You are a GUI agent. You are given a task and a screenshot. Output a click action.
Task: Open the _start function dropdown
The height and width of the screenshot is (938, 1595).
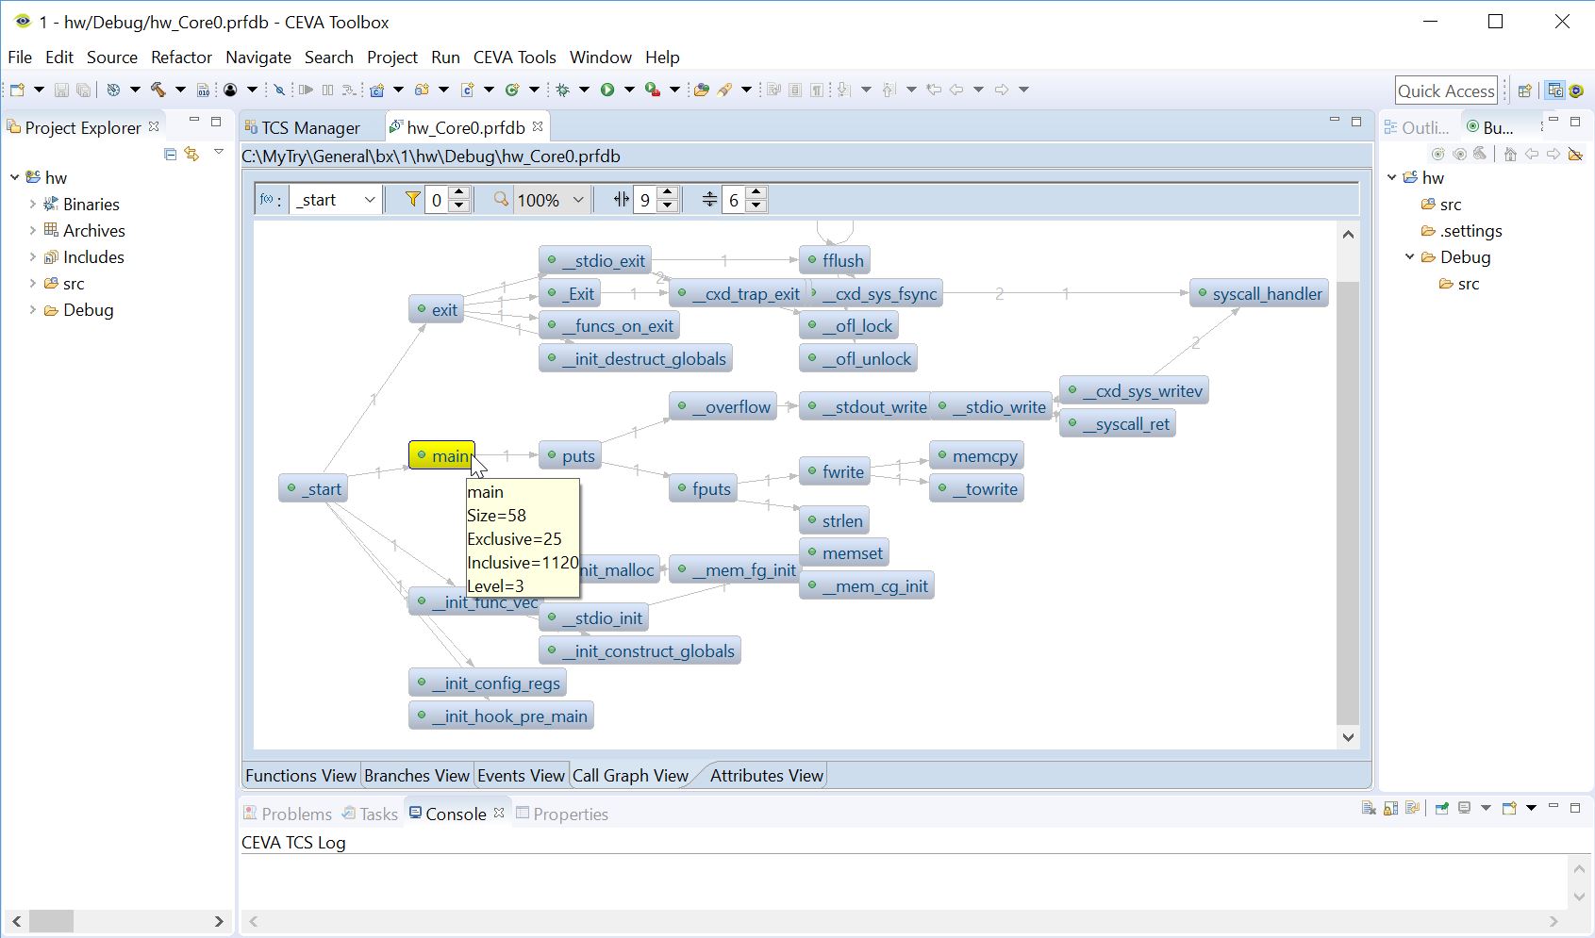369,200
